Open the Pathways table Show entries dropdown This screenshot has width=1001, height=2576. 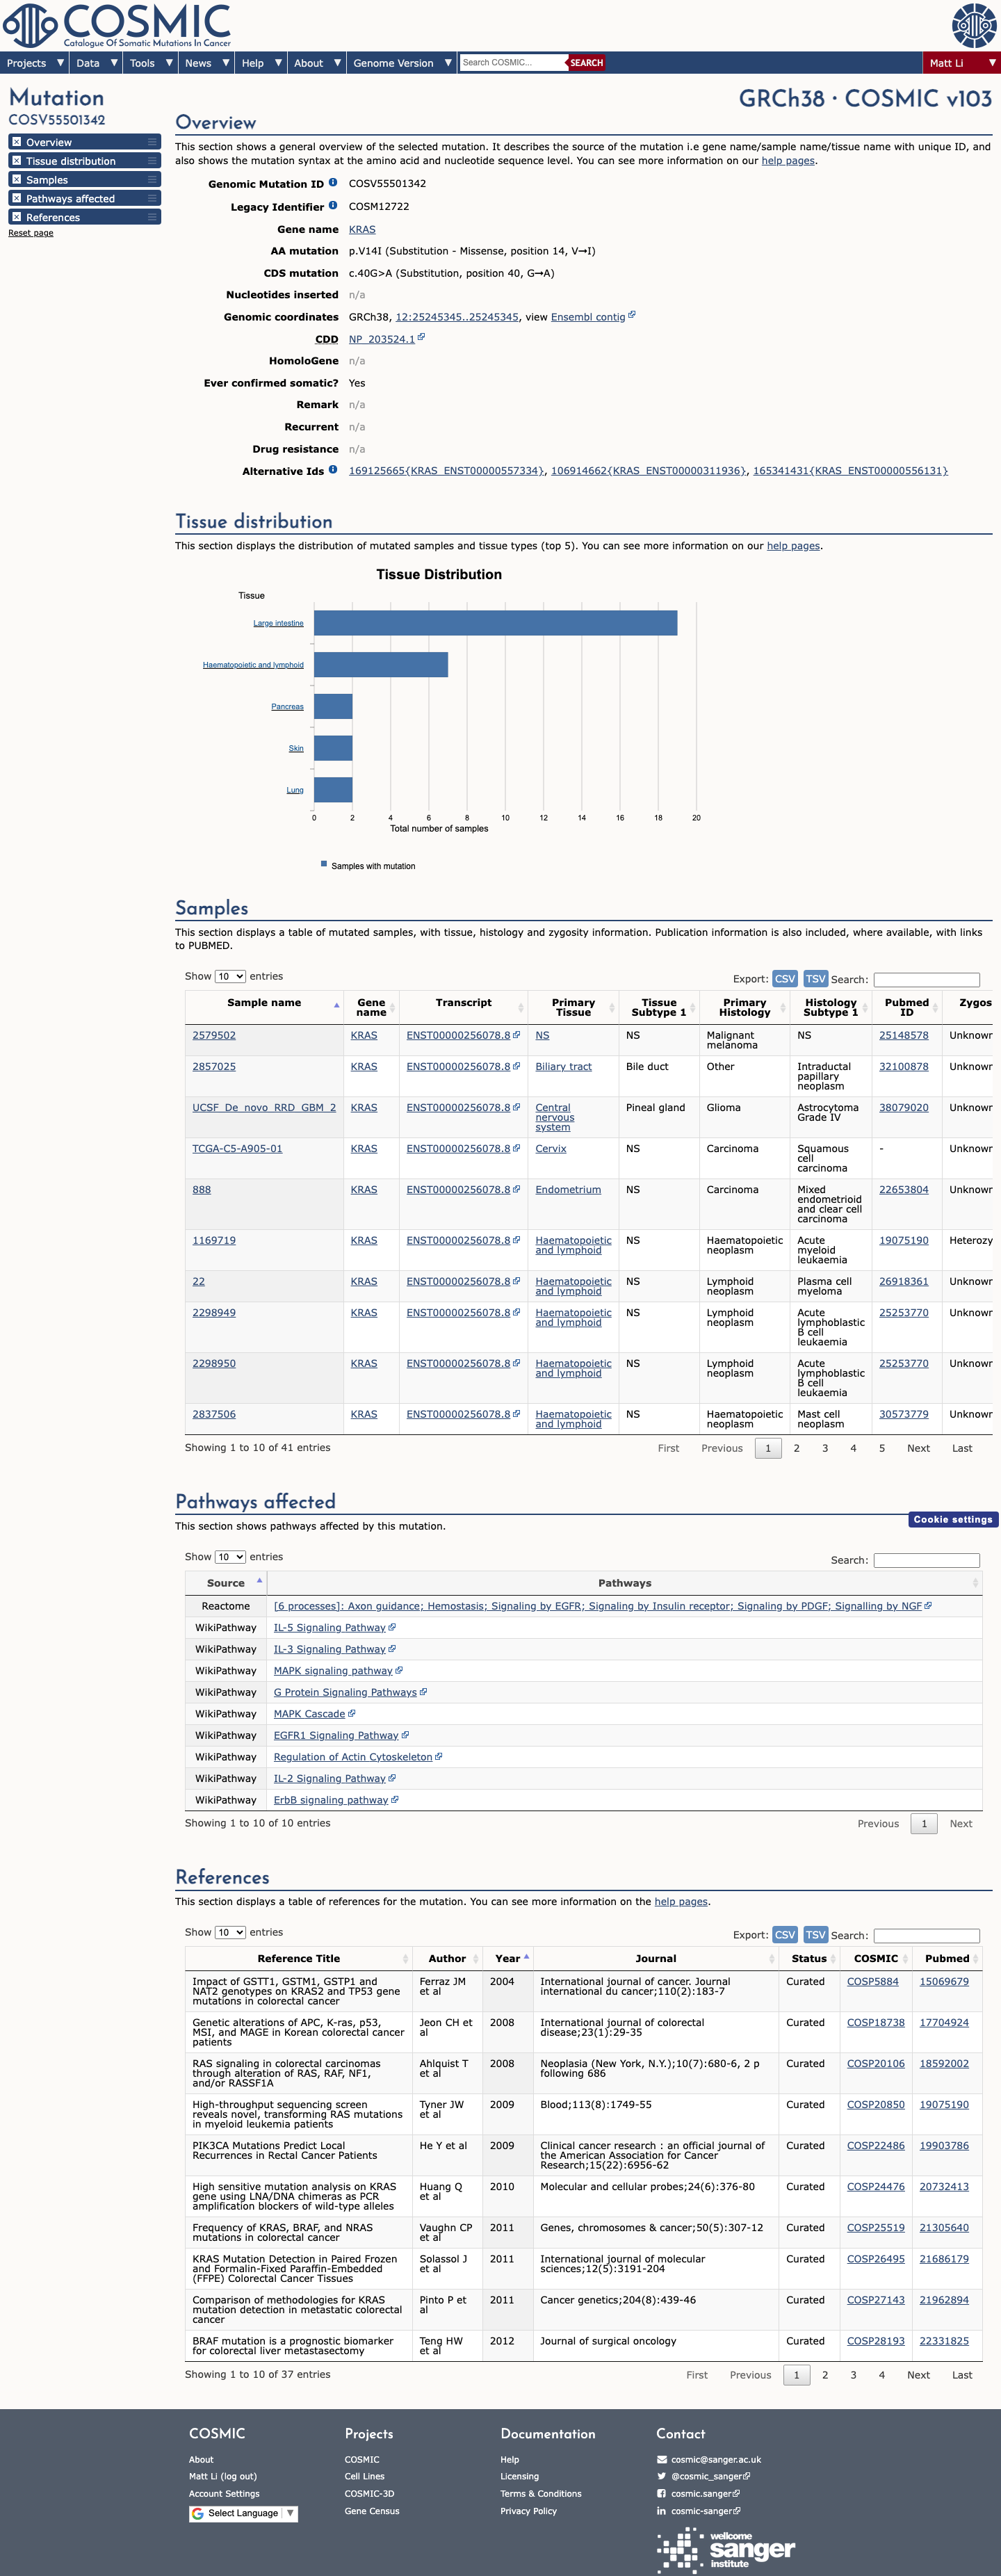[230, 1558]
